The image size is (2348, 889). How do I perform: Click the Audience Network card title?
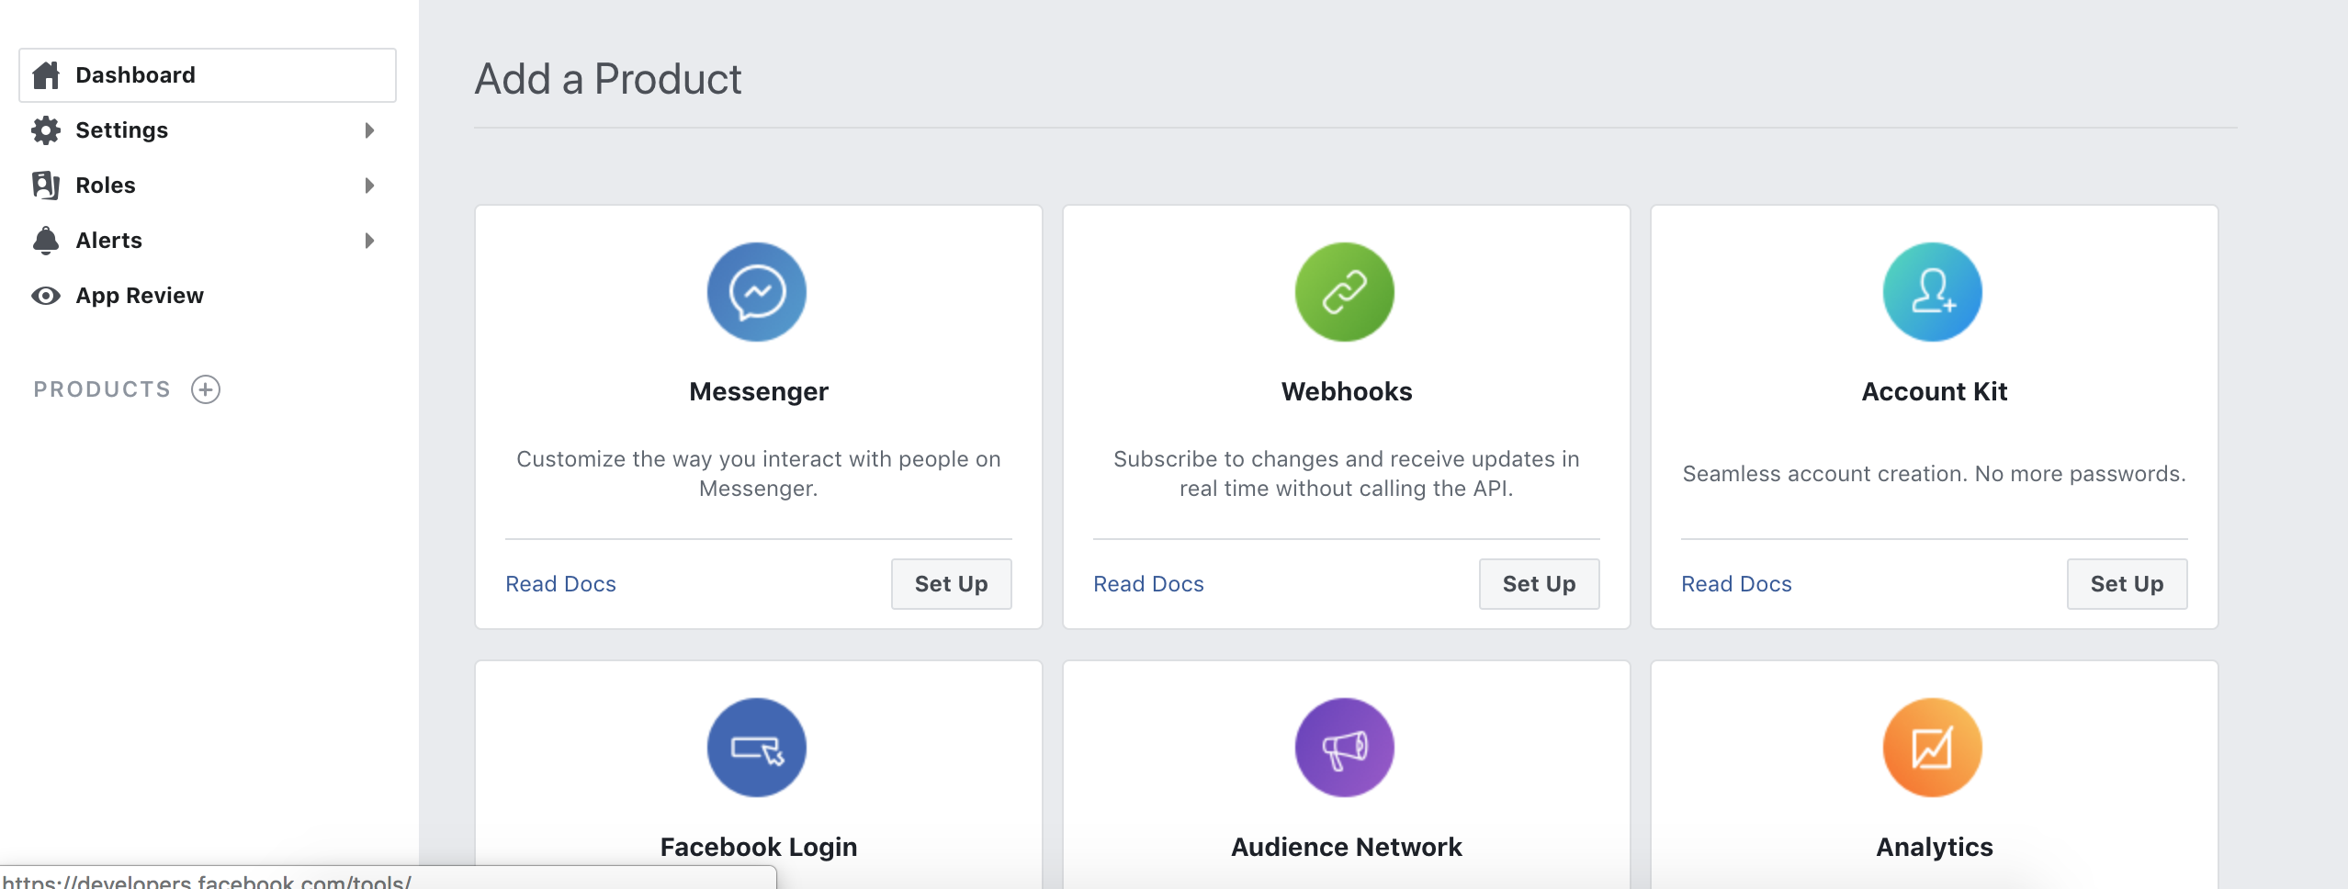pyautogui.click(x=1347, y=848)
